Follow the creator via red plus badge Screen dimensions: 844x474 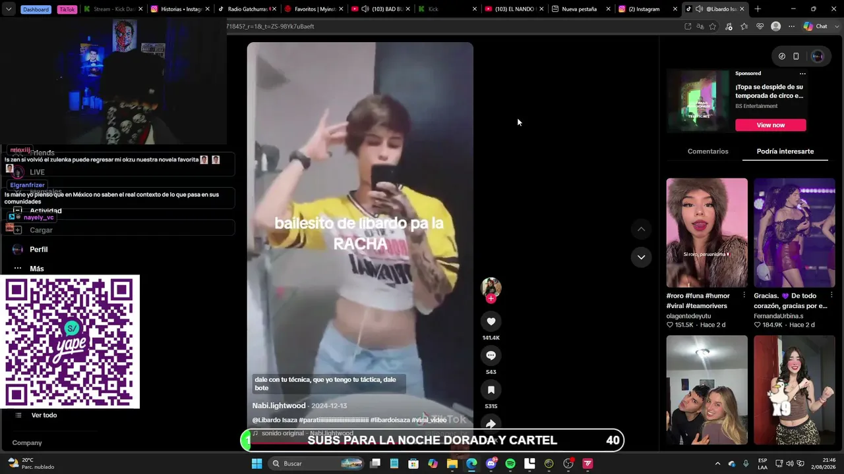click(x=491, y=299)
